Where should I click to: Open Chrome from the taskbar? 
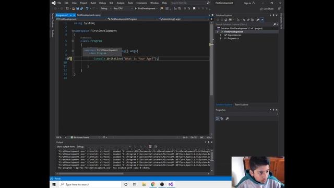click(x=153, y=184)
